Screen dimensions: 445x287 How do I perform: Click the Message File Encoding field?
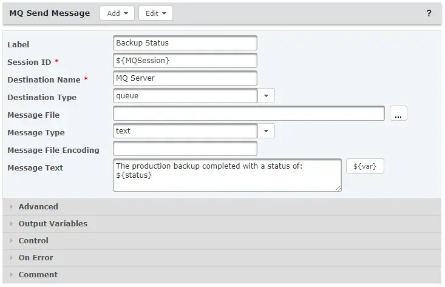(185, 149)
